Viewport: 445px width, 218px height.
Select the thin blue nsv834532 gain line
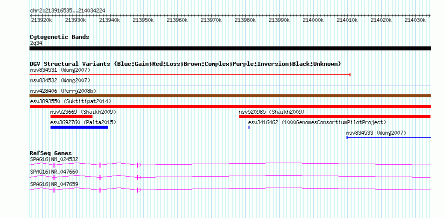pyautogui.click(x=230, y=85)
